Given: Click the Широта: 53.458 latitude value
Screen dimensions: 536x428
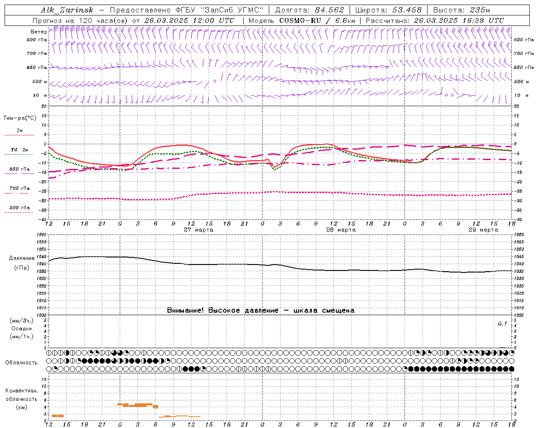Looking at the screenshot, I should [388, 10].
